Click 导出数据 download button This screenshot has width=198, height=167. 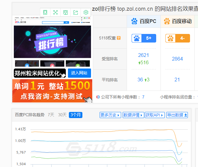(177, 115)
